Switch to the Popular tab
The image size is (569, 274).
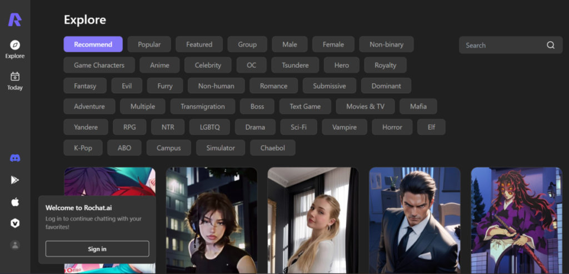[x=149, y=44]
